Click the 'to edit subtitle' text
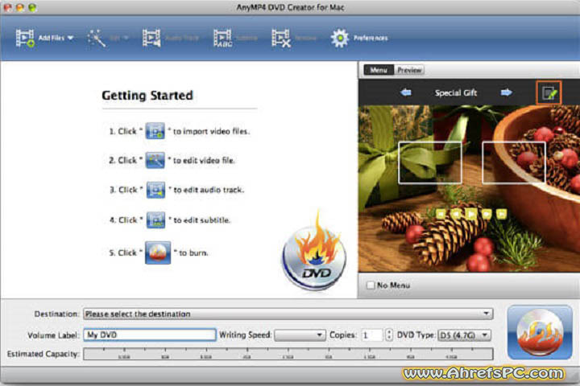Viewport: 580px width, 386px height. [201, 220]
